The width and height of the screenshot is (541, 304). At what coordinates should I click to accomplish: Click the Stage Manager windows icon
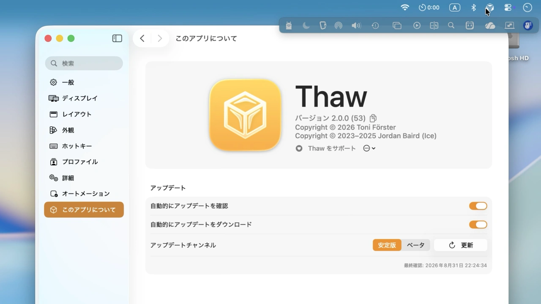pos(397,25)
